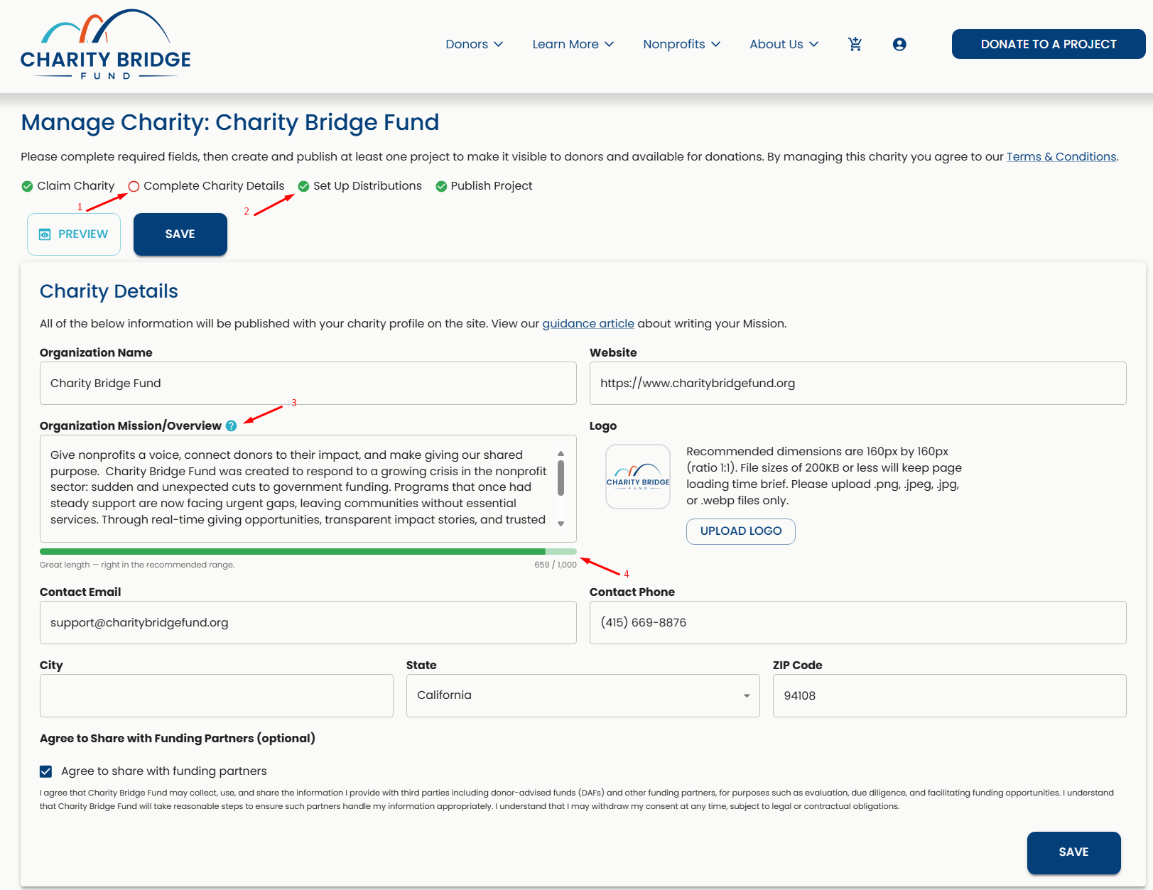Expand the Nonprofits menu
The image size is (1153, 890).
(682, 44)
